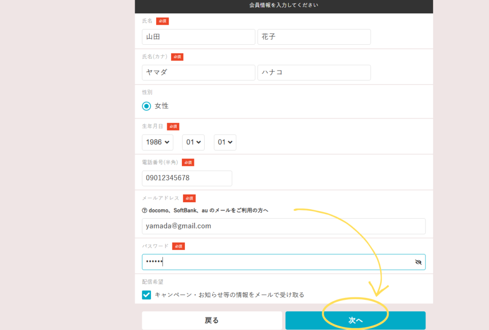The width and height of the screenshot is (489, 330).
Task: Open the birth day 01 dropdown
Action: (225, 142)
